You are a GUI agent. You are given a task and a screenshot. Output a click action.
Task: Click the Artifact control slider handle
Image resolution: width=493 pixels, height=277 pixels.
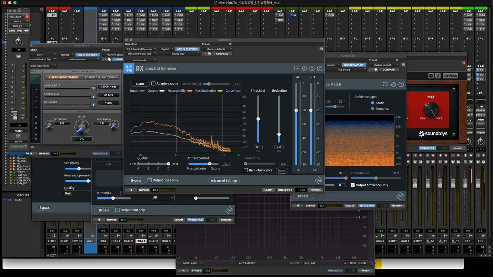coord(210,164)
